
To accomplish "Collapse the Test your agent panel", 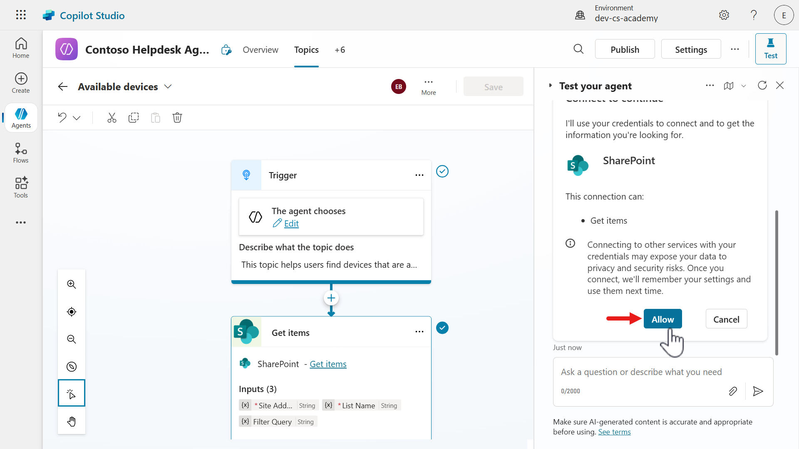I will (550, 86).
